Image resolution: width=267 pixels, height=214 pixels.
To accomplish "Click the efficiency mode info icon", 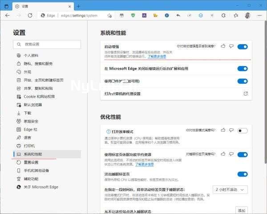I will [x=108, y=132].
